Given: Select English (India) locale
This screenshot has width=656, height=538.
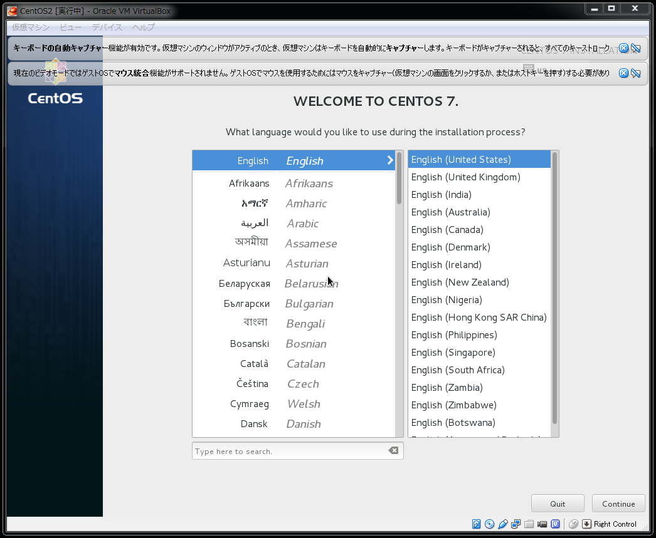Looking at the screenshot, I should coord(479,195).
